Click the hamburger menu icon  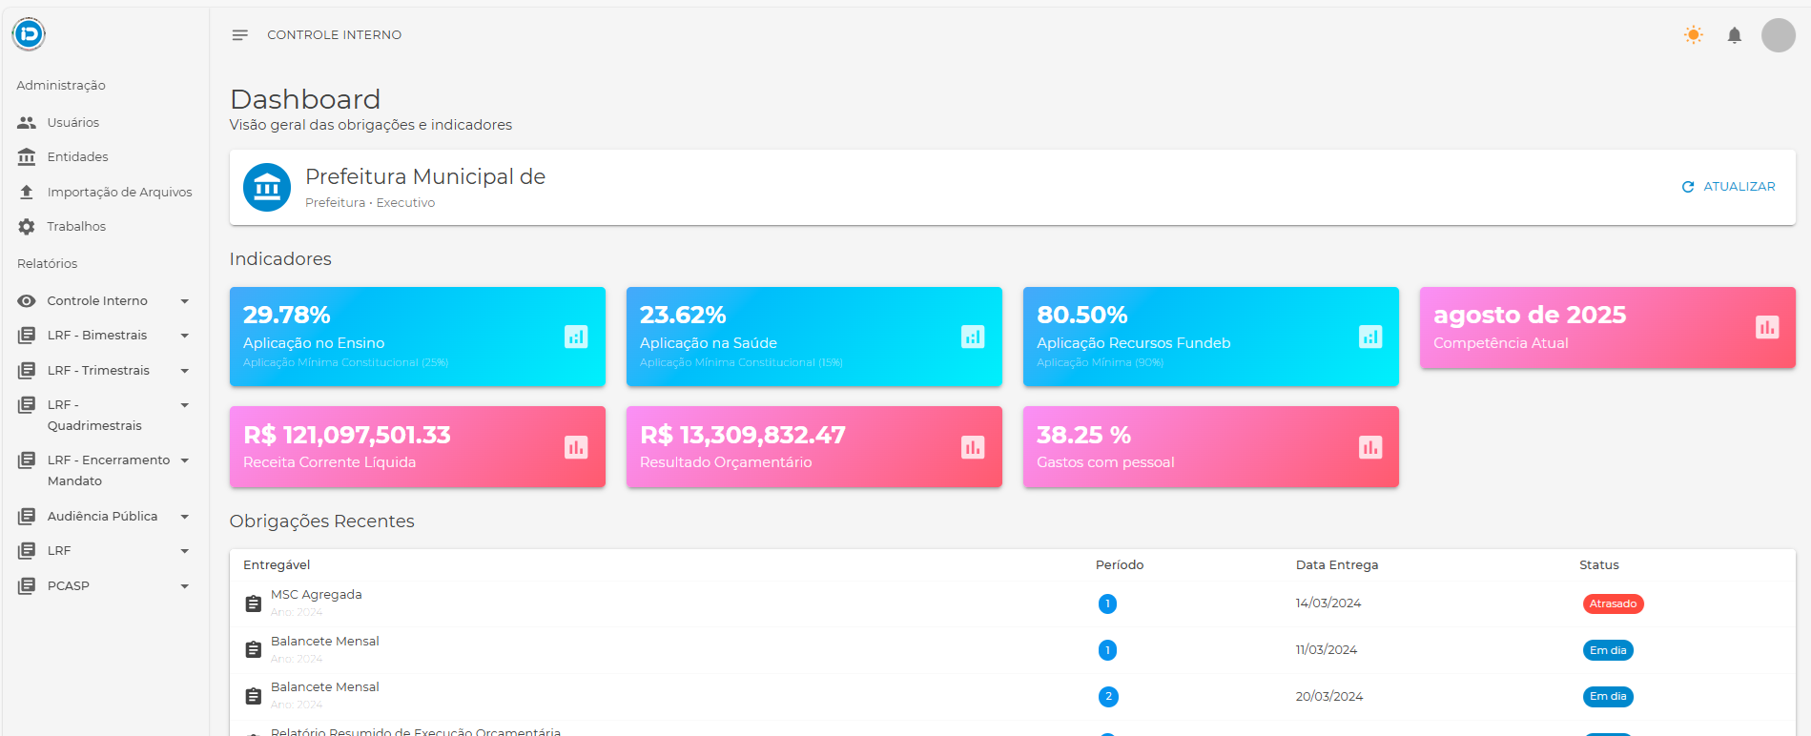tap(239, 35)
